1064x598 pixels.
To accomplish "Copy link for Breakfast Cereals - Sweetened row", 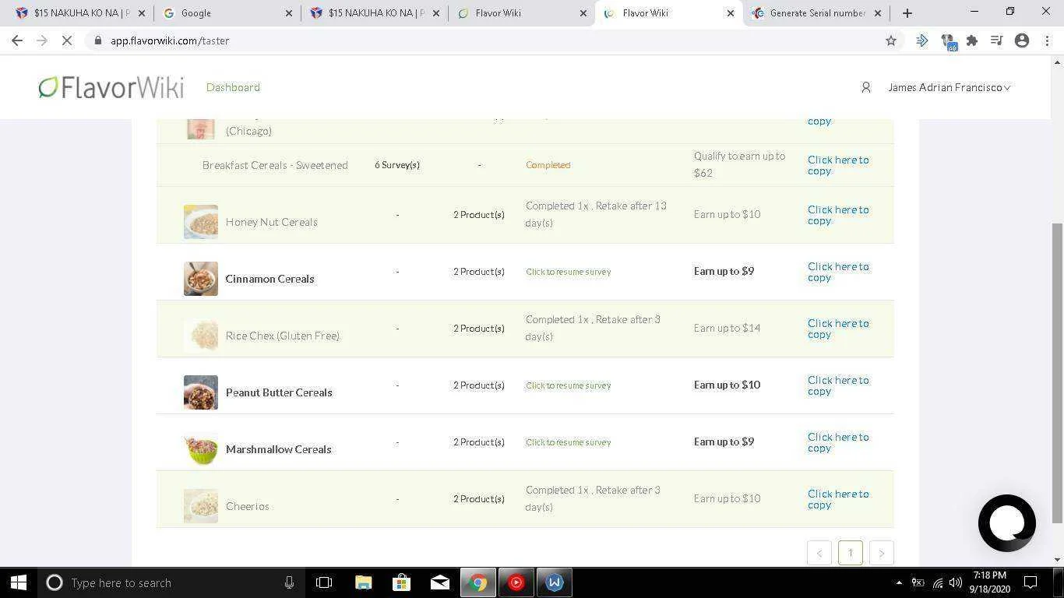I will coord(838,165).
